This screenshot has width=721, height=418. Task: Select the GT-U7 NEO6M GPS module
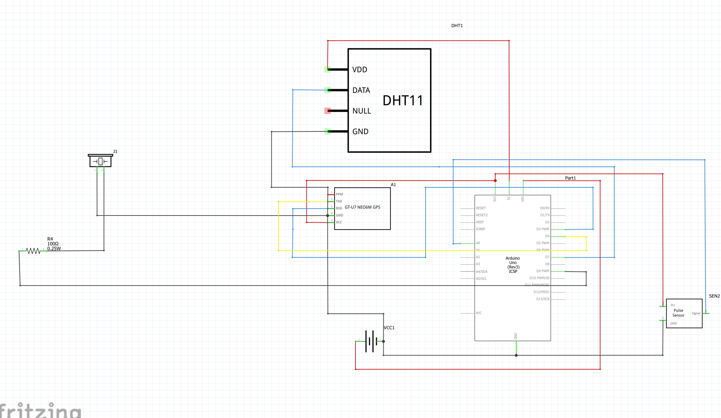pos(362,208)
